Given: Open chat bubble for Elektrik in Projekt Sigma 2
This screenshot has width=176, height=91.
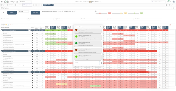Looking at the screenshot, I should [x=32, y=34].
